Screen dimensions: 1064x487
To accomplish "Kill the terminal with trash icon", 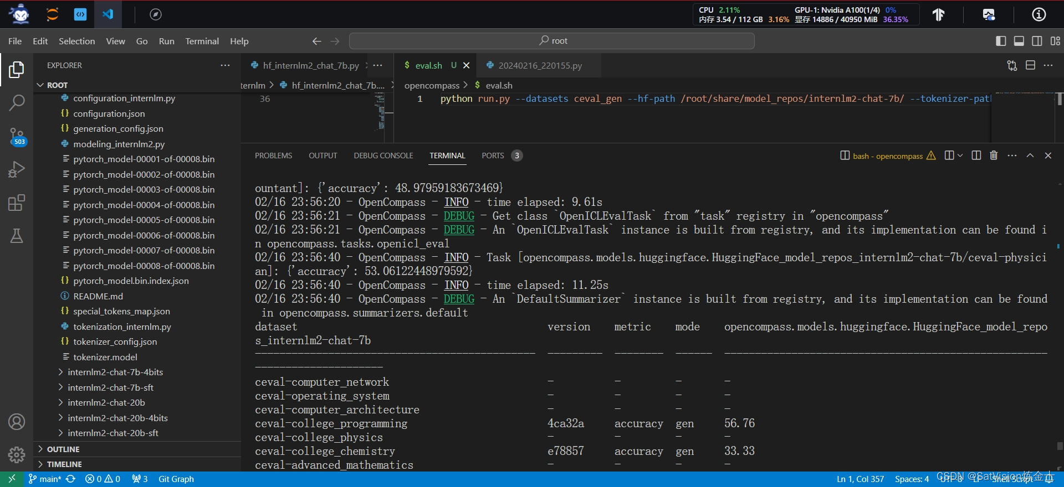I will click(994, 156).
